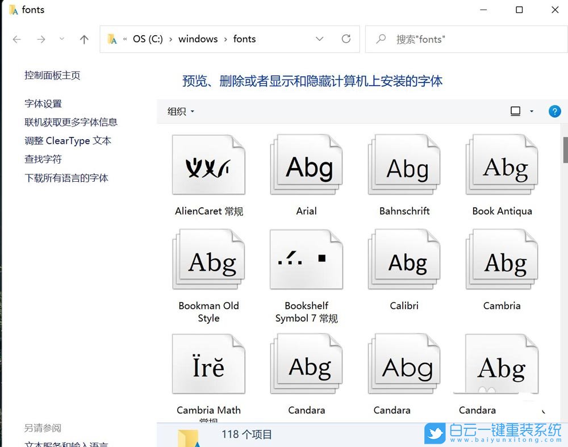
Task: Select the Bookman Old Style font
Action: point(208,259)
